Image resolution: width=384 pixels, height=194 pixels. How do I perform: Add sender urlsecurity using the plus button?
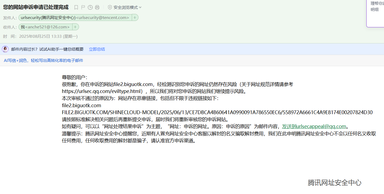click(135, 18)
